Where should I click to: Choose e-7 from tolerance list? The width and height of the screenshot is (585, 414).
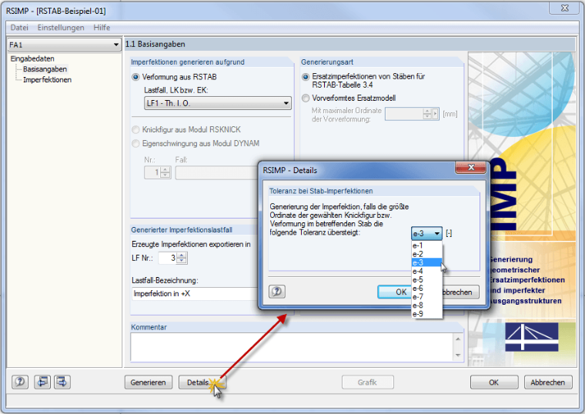(426, 297)
